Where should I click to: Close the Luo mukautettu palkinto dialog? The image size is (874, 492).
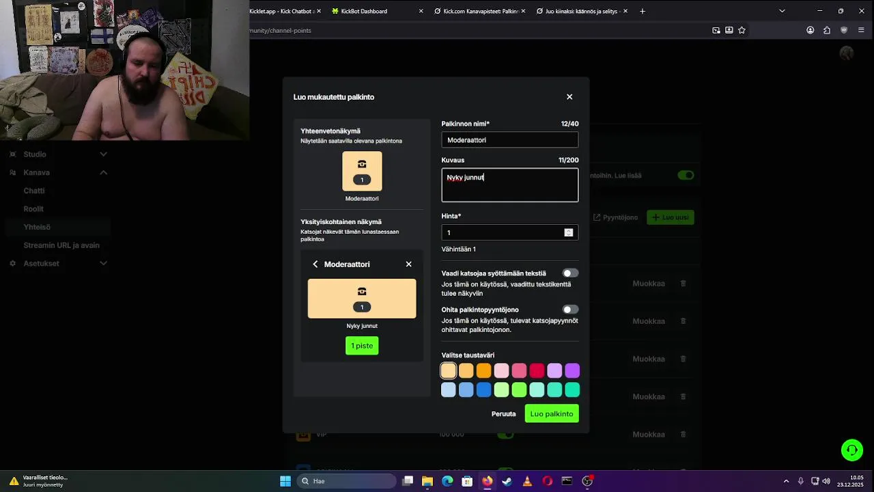coord(569,97)
